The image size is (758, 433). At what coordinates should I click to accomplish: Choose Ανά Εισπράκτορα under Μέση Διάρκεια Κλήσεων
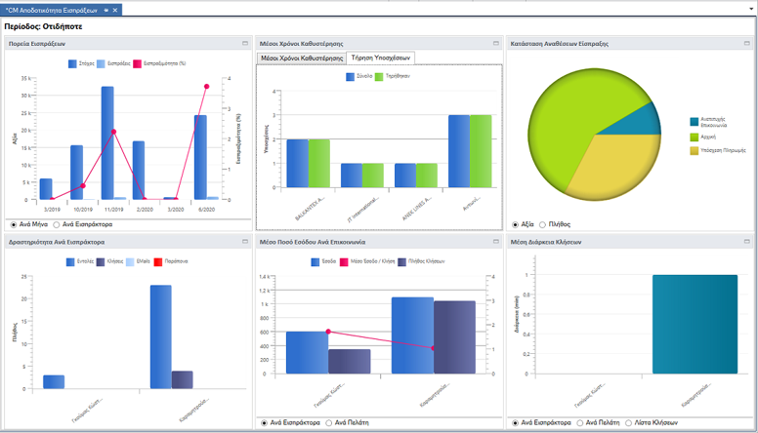tap(516, 423)
